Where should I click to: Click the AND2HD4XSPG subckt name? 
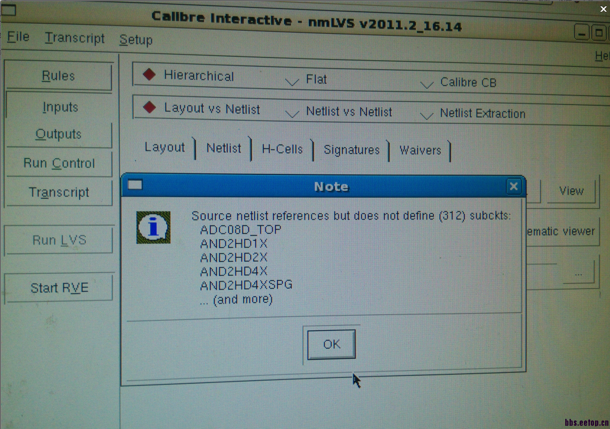pyautogui.click(x=246, y=285)
